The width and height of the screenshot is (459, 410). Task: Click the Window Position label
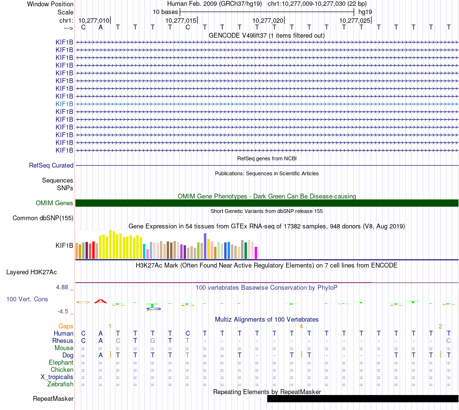tap(50, 4)
